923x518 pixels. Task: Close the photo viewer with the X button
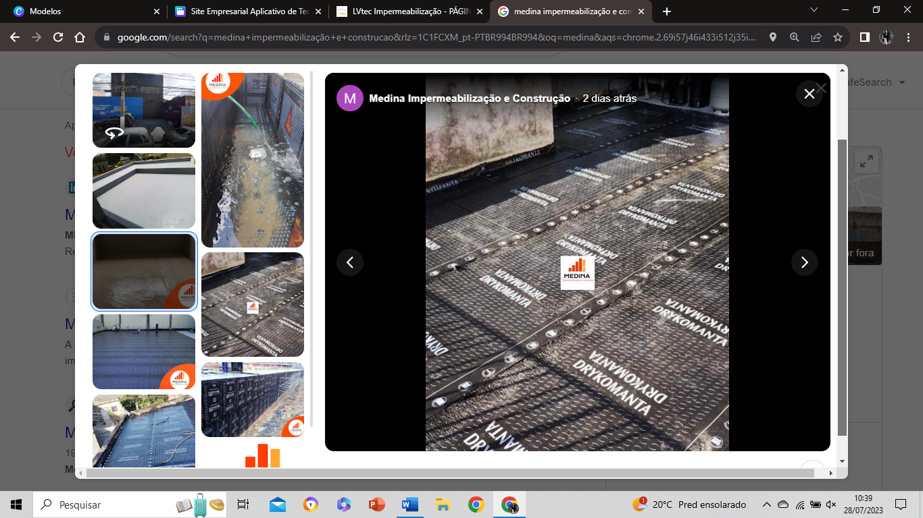click(809, 94)
